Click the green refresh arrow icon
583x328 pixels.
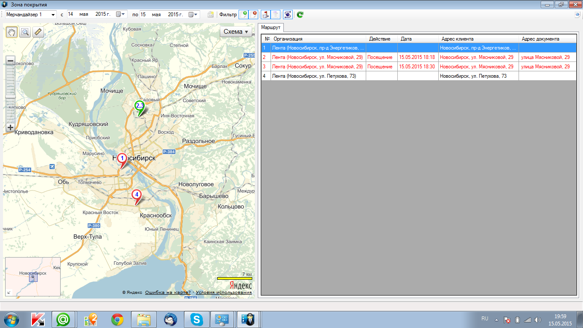click(x=300, y=15)
